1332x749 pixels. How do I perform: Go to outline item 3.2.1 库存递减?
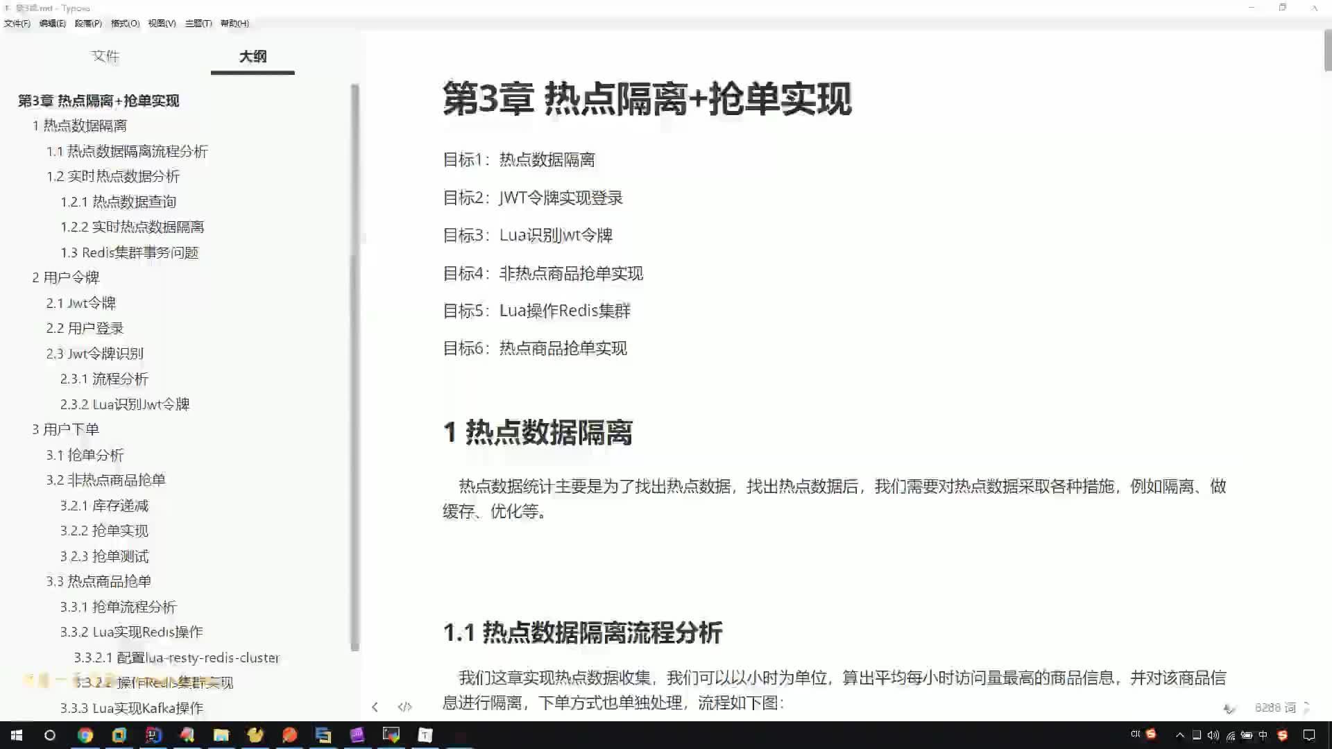point(104,506)
